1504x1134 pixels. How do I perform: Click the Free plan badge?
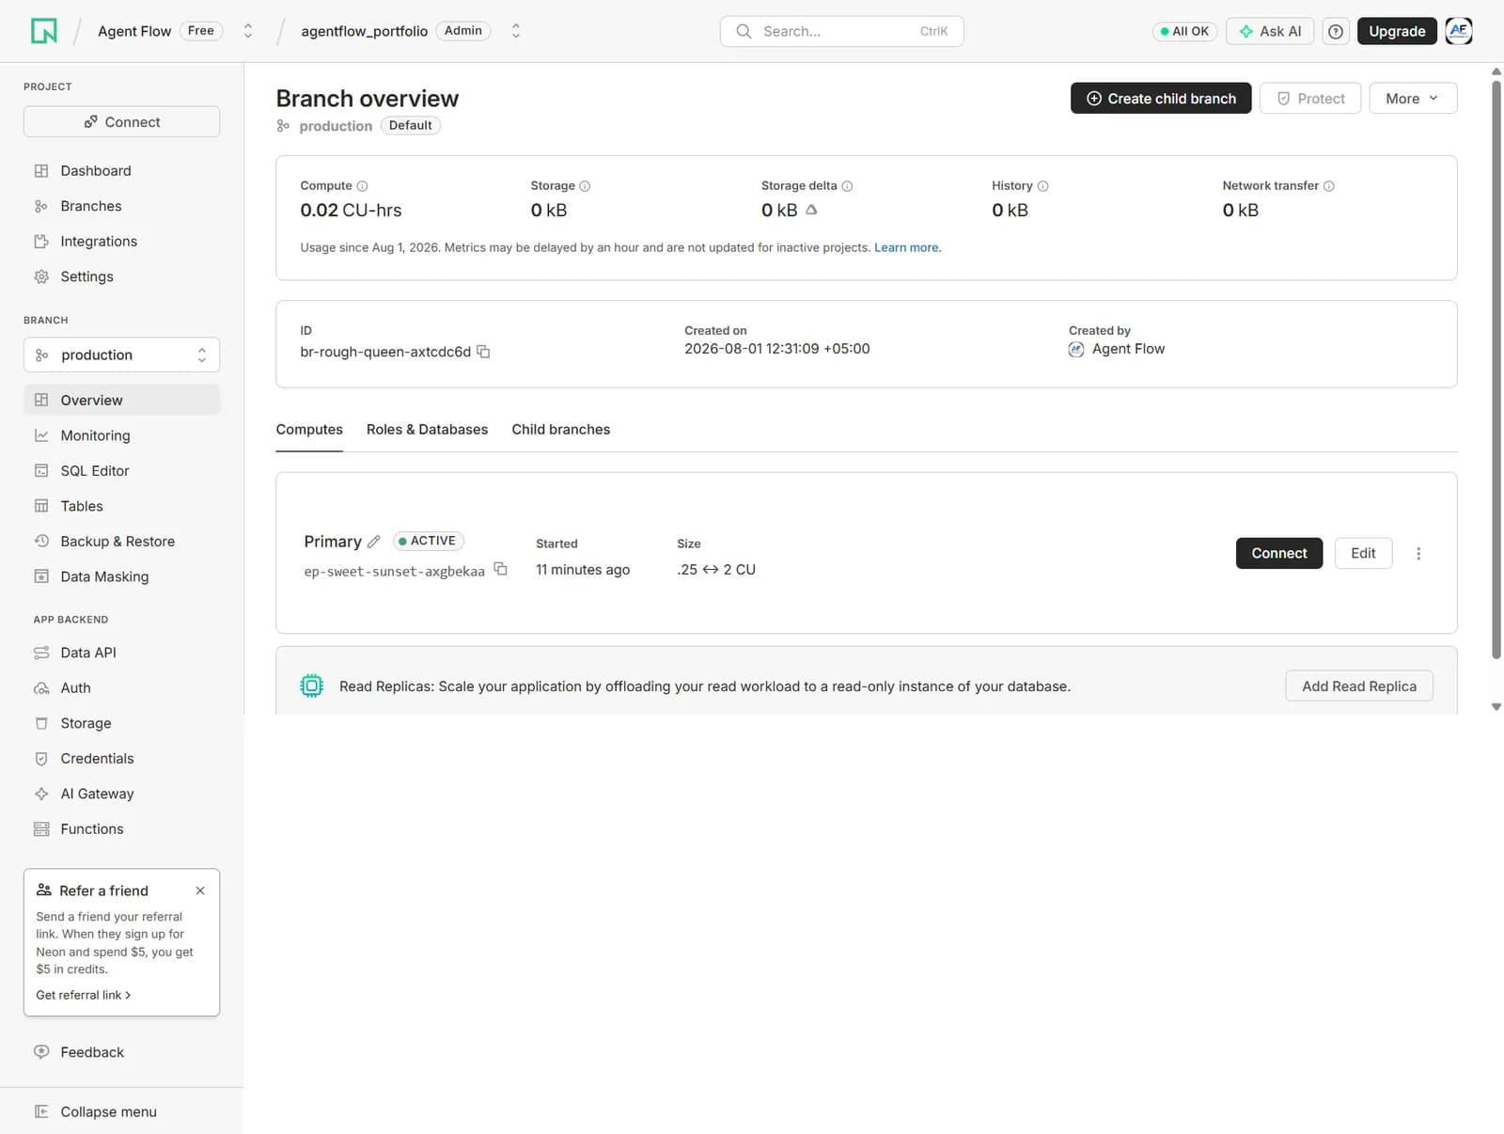click(200, 31)
